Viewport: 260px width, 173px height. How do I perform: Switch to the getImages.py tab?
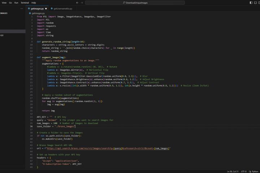pos(37,9)
